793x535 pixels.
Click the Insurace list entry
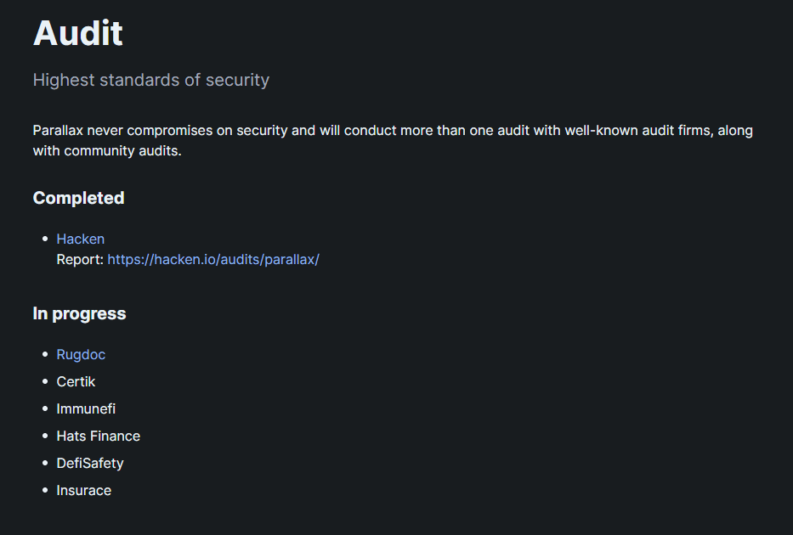point(83,490)
